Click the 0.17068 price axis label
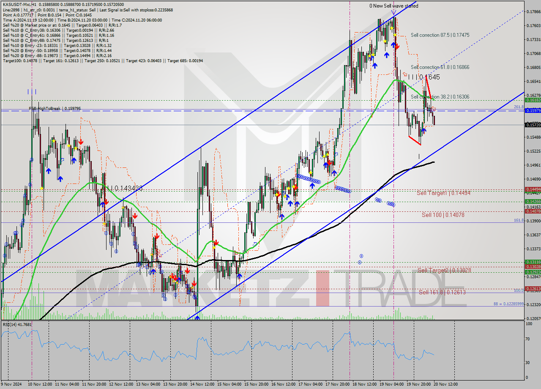Viewport: 541px width, 389px height. 533,53
